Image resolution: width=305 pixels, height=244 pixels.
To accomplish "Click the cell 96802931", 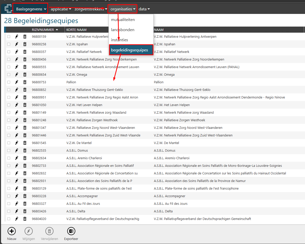I will pyautogui.click(x=39, y=181).
